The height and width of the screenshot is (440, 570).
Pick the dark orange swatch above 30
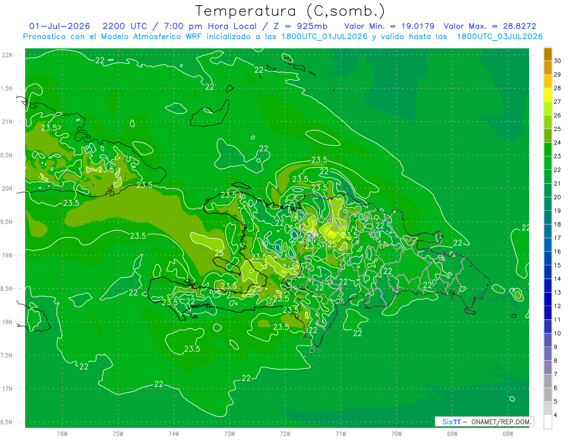click(548, 54)
